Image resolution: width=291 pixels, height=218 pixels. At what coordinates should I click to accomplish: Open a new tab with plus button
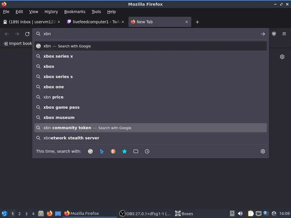(x=197, y=22)
